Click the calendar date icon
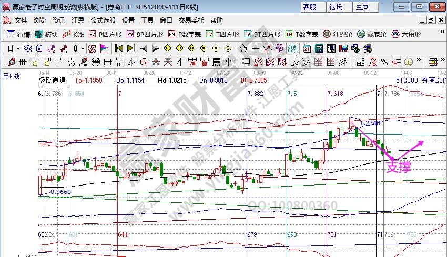This screenshot has width=447, height=257. coord(307,48)
